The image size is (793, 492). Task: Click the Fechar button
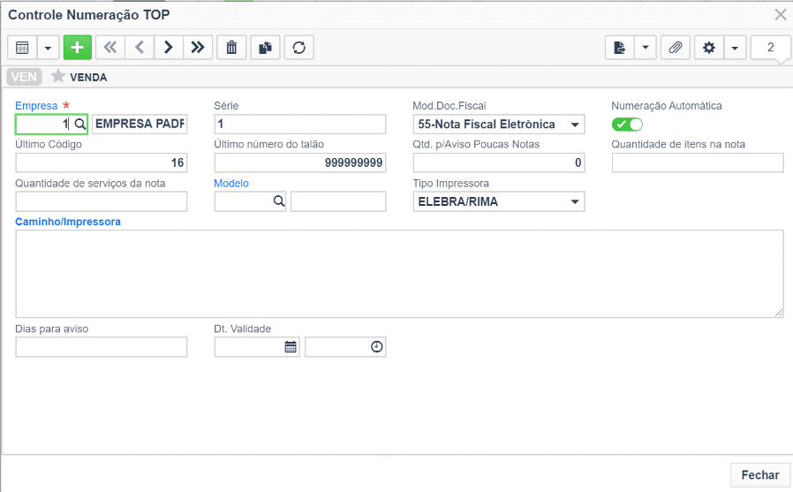point(760,475)
